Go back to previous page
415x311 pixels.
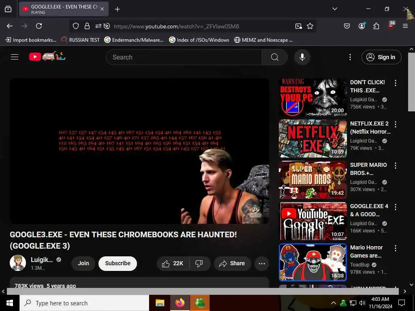pyautogui.click(x=10, y=26)
